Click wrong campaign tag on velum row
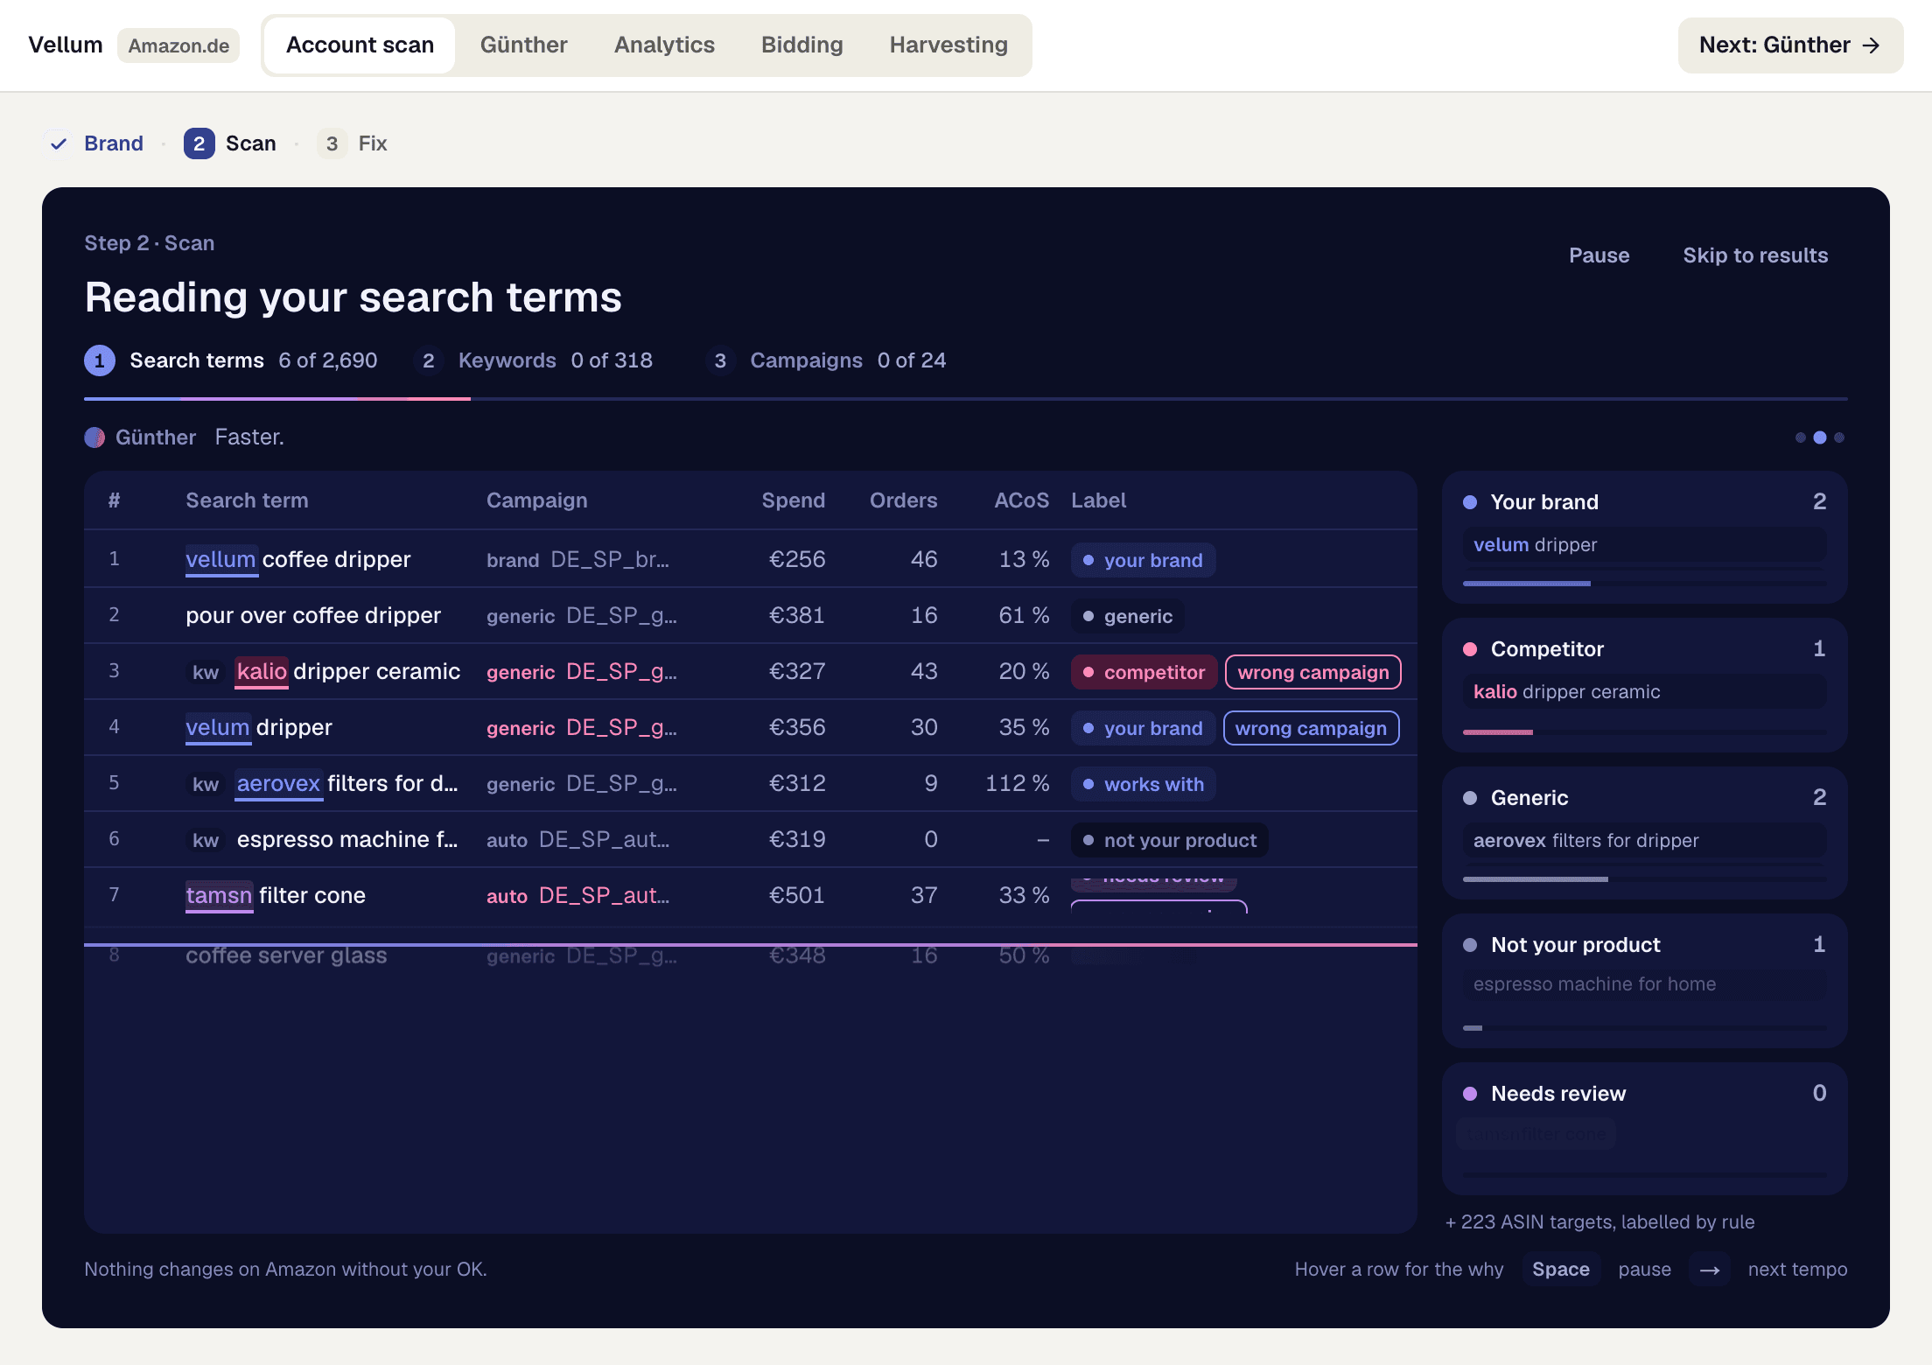The height and width of the screenshot is (1365, 1932). [x=1311, y=728]
